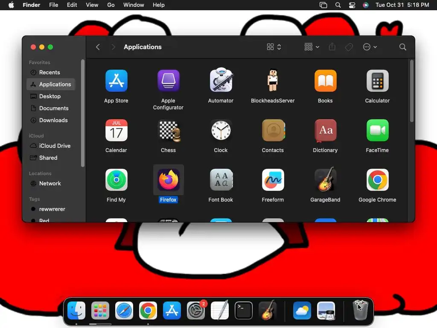Screen dimensions: 437x328
Task: Switch Finder view mode selector
Action: click(x=274, y=47)
